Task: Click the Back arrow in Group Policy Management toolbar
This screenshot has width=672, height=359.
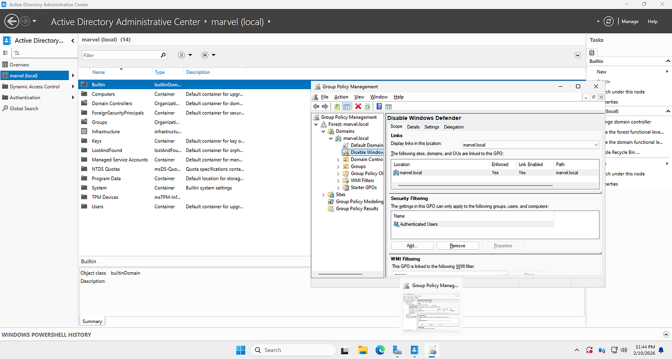Action: (x=316, y=106)
